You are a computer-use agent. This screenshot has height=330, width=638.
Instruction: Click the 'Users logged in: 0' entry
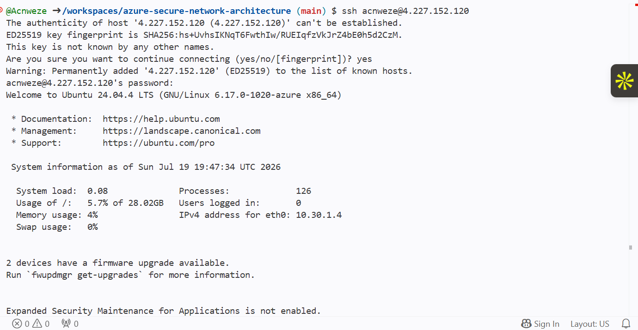240,203
